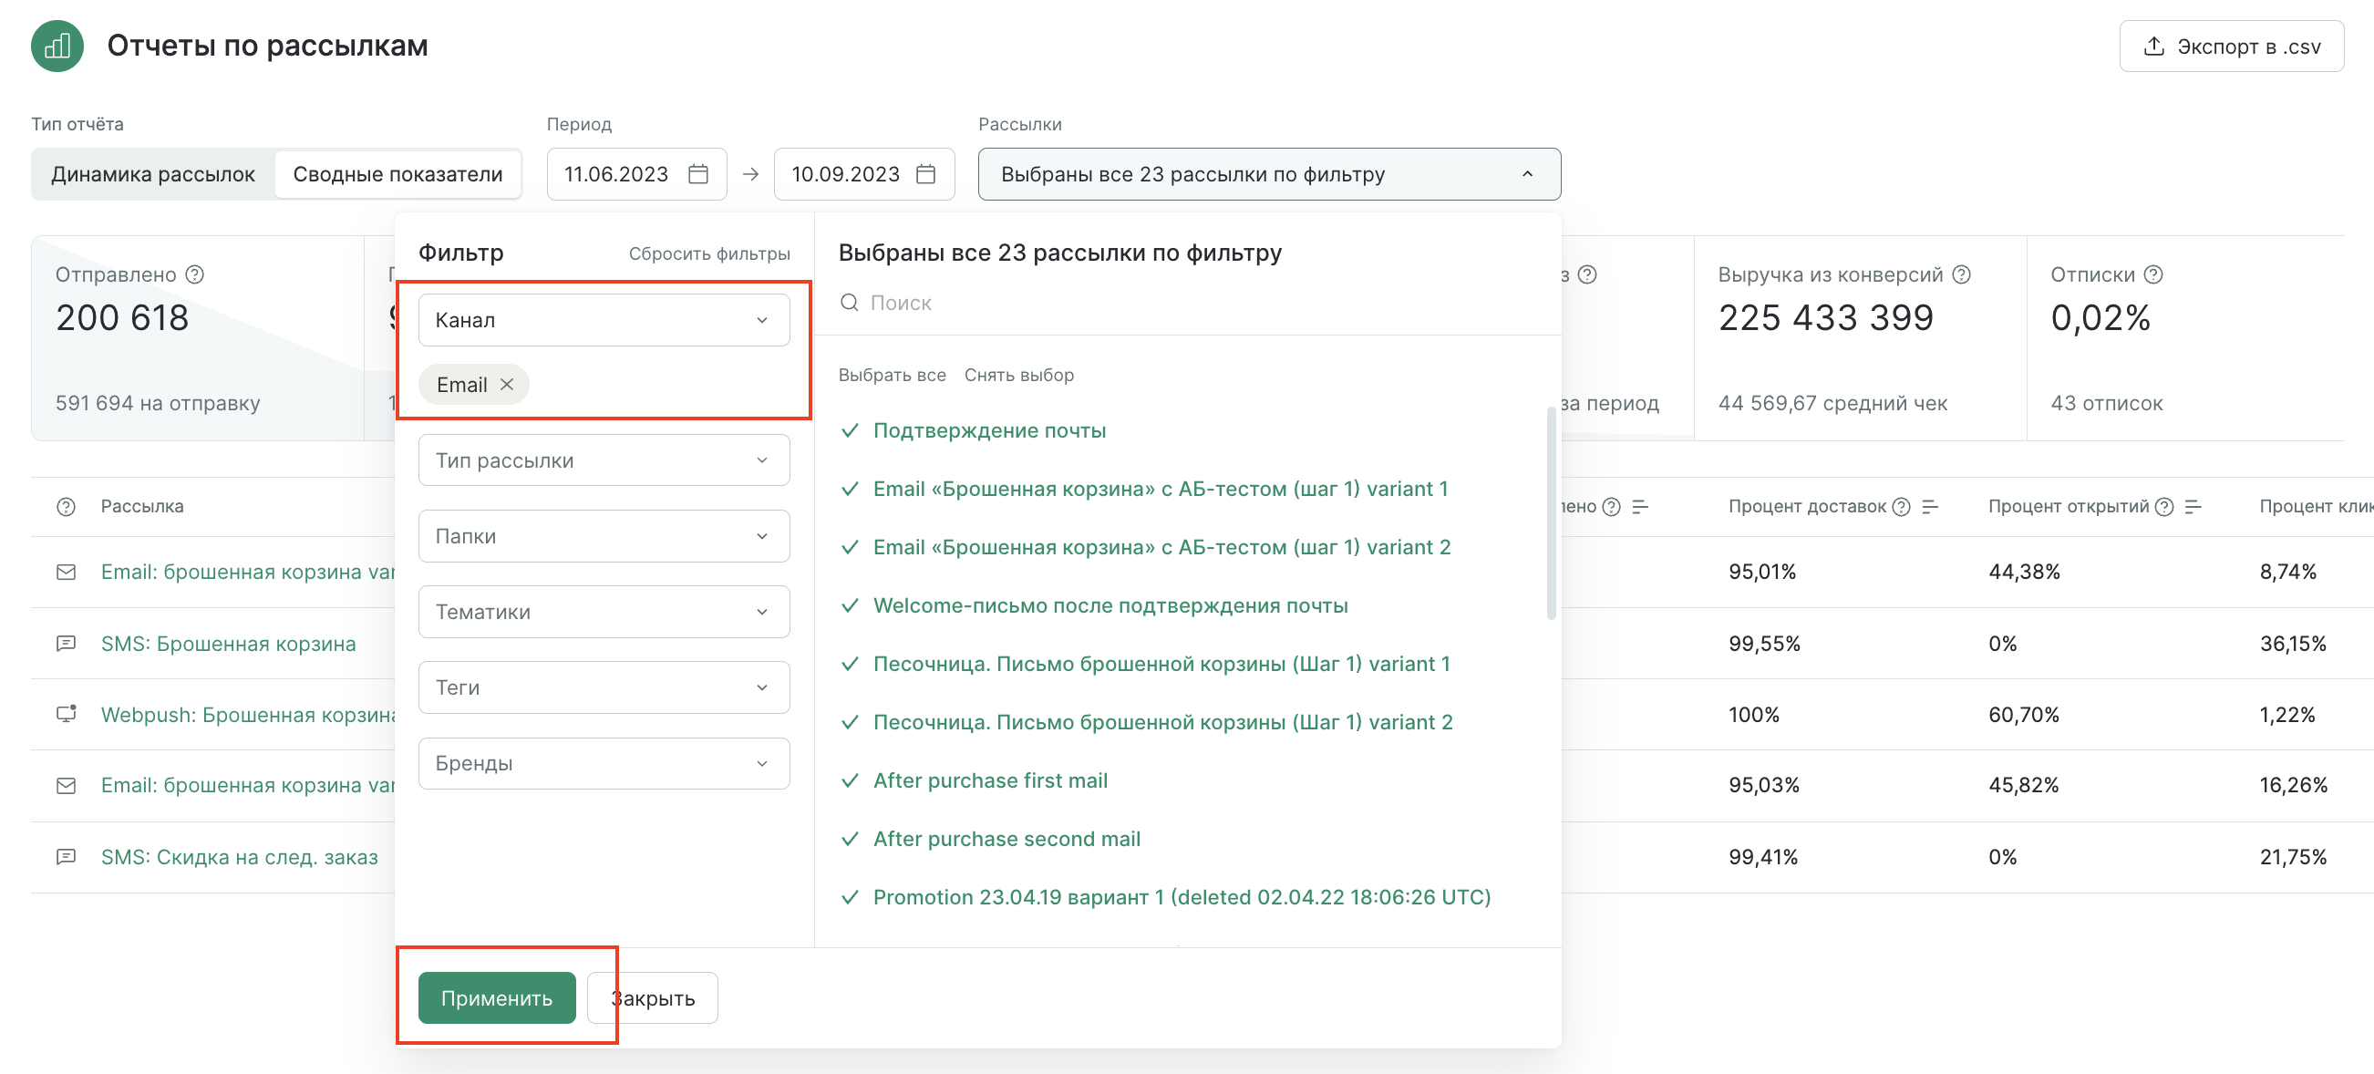Click the export upload icon
Viewport: 2374px width, 1074px height.
point(2152,46)
